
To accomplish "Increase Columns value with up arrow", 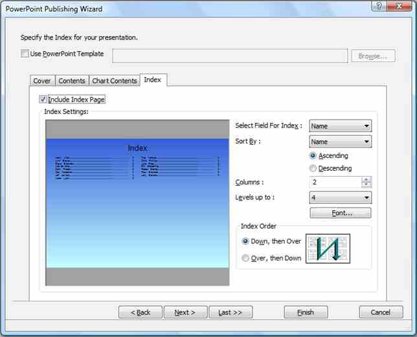I will [x=366, y=180].
